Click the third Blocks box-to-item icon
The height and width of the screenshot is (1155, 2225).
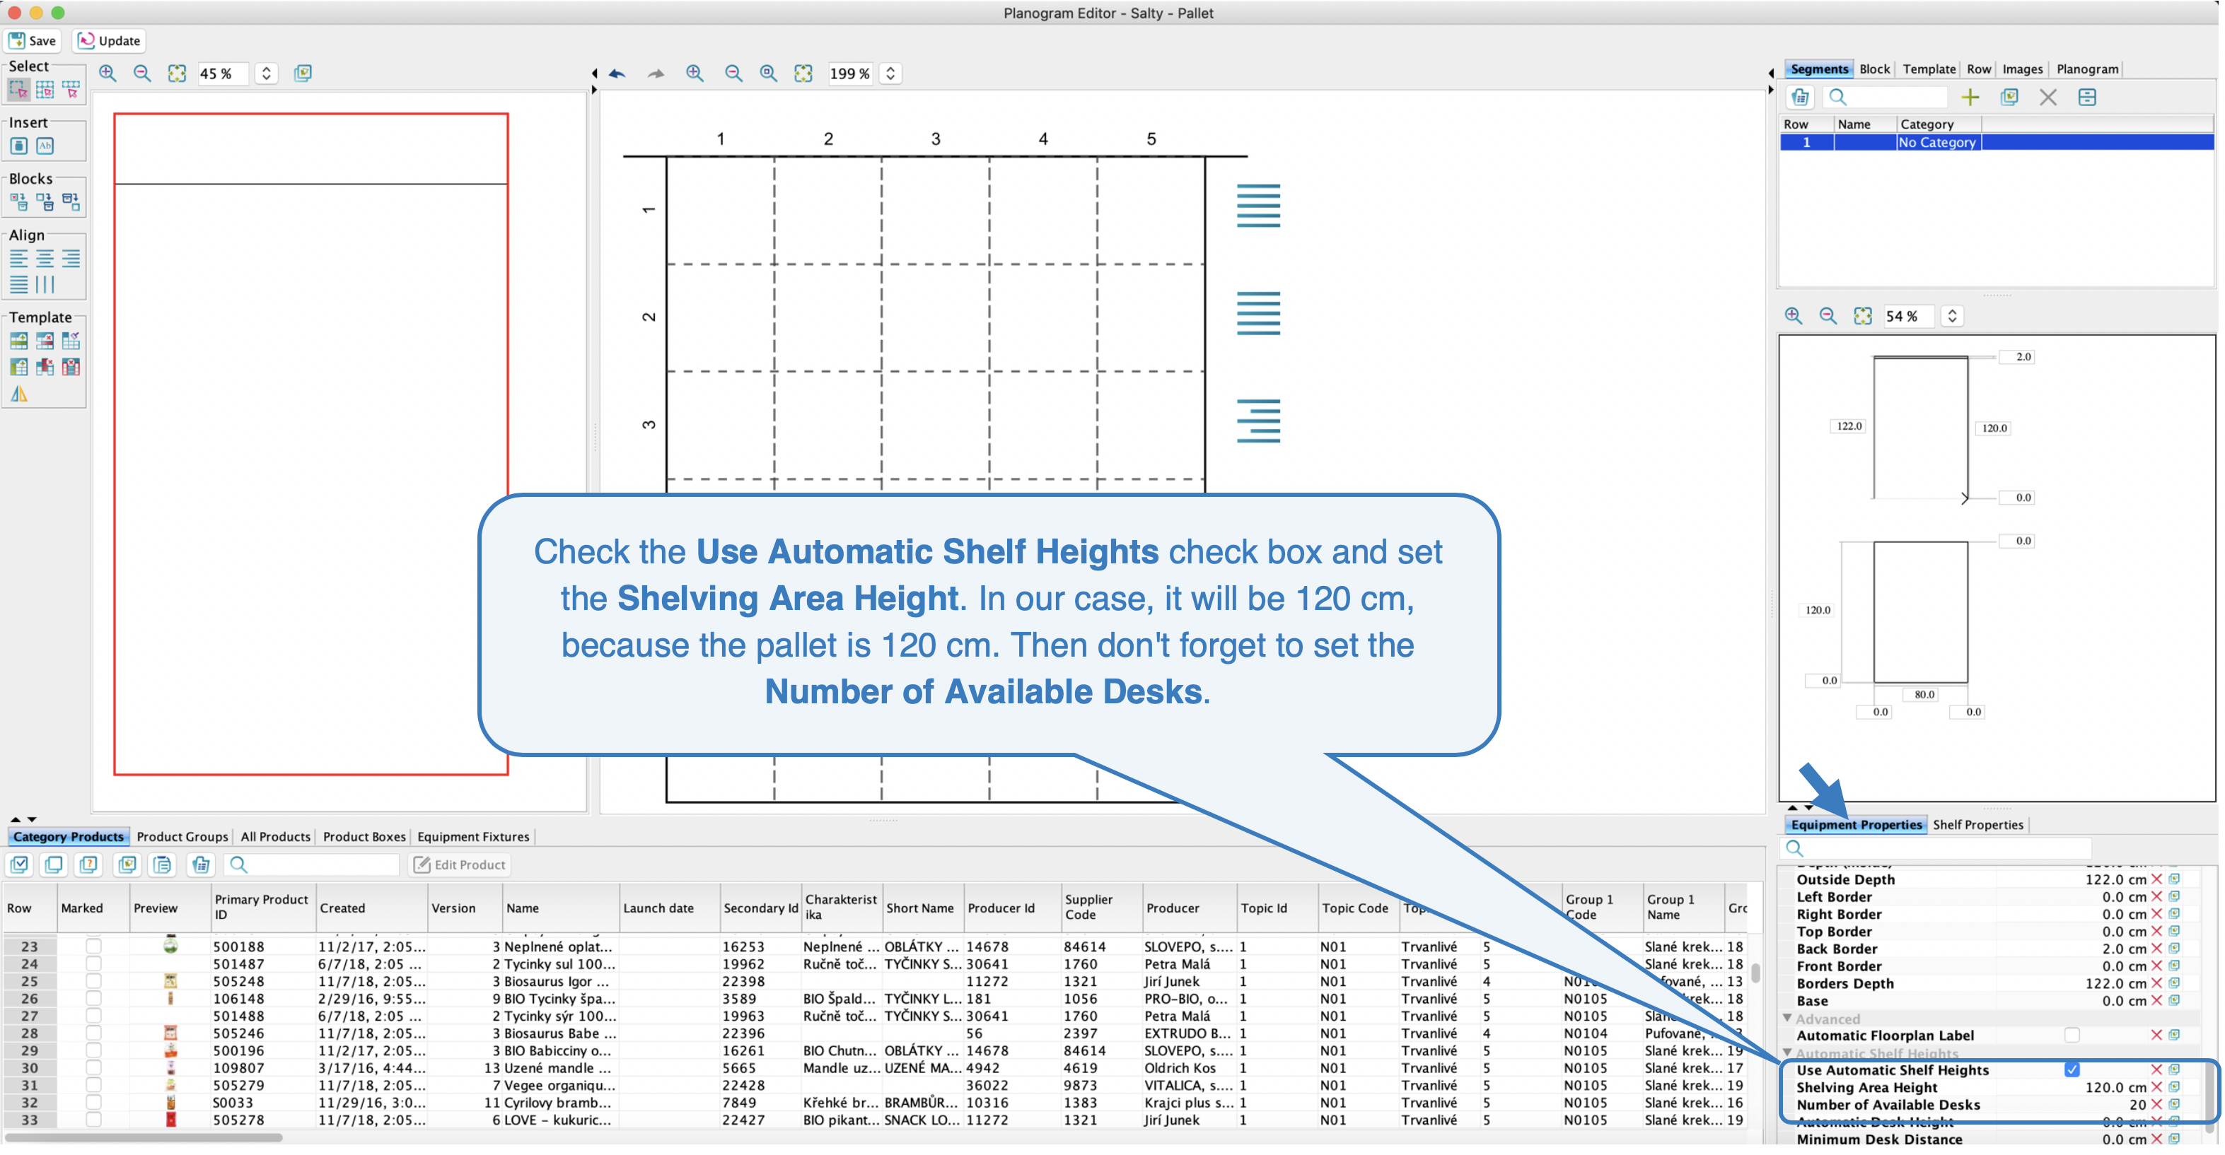pyautogui.click(x=71, y=202)
